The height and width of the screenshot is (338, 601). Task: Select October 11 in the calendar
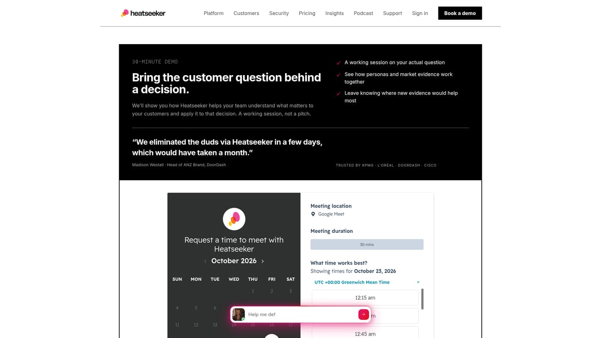coord(177,325)
